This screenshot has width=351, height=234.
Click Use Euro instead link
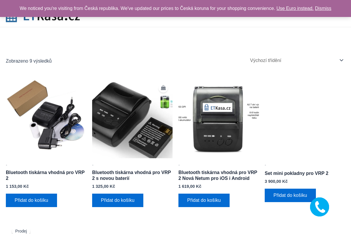tap(295, 8)
